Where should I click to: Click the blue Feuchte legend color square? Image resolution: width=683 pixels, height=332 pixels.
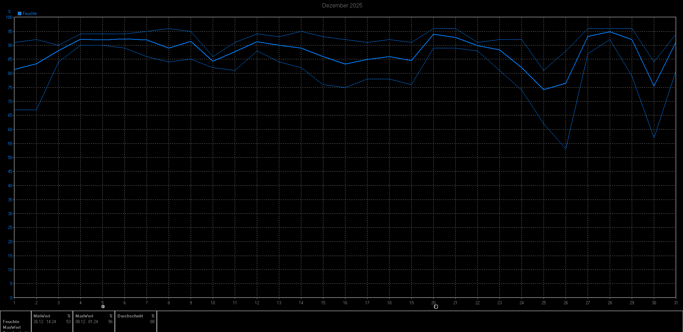[20, 13]
